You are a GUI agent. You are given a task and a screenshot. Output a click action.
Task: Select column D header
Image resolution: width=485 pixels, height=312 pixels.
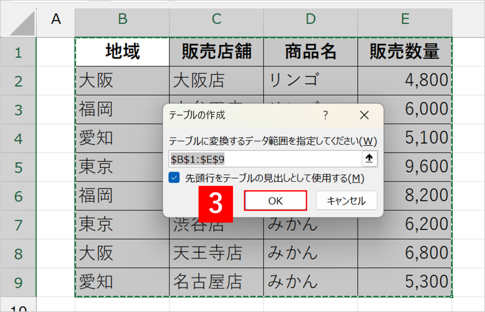click(311, 19)
